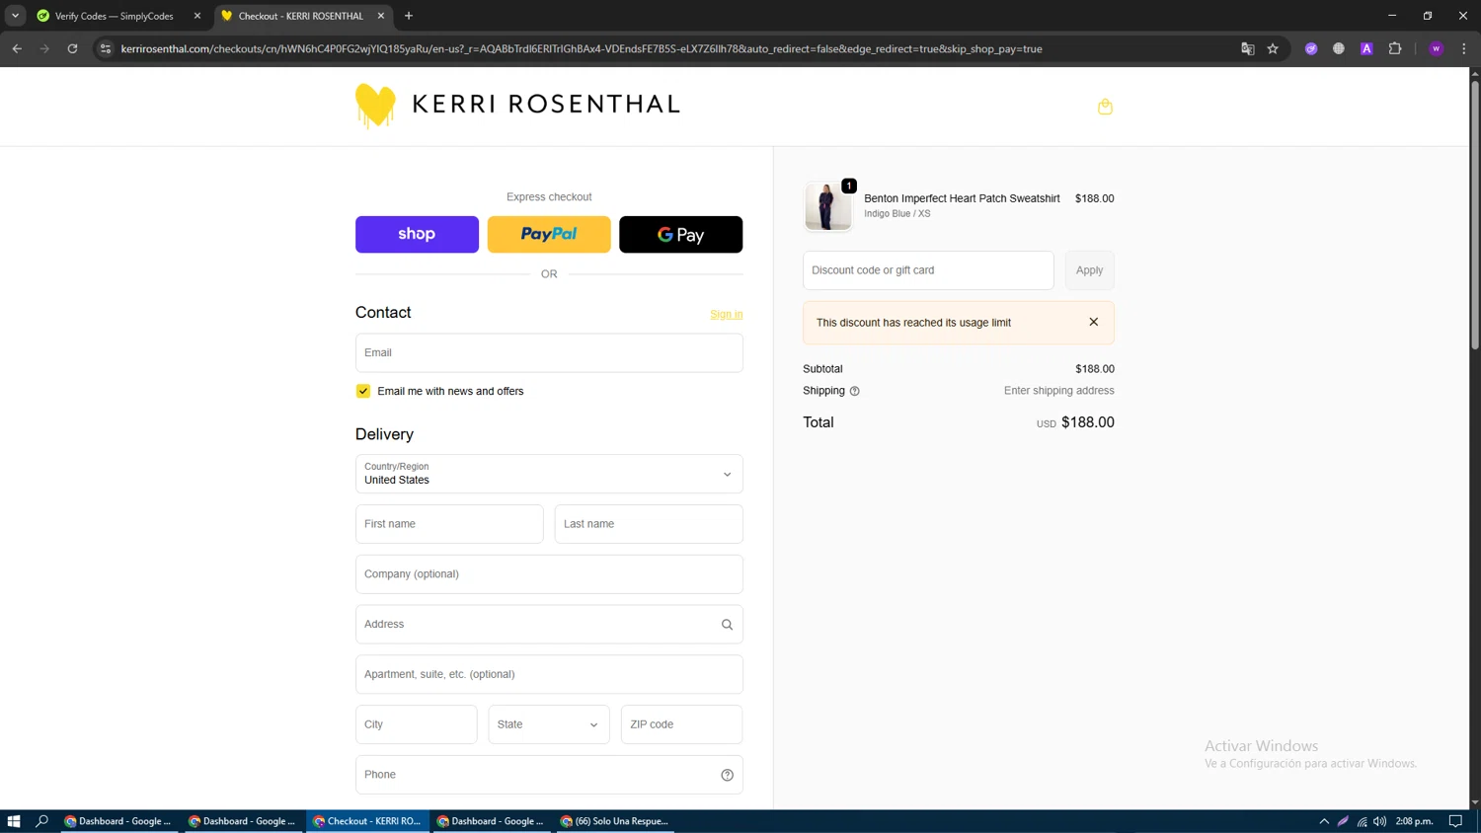The image size is (1481, 833).
Task: Click the Apartment, suite, etc. field
Action: pos(549,674)
